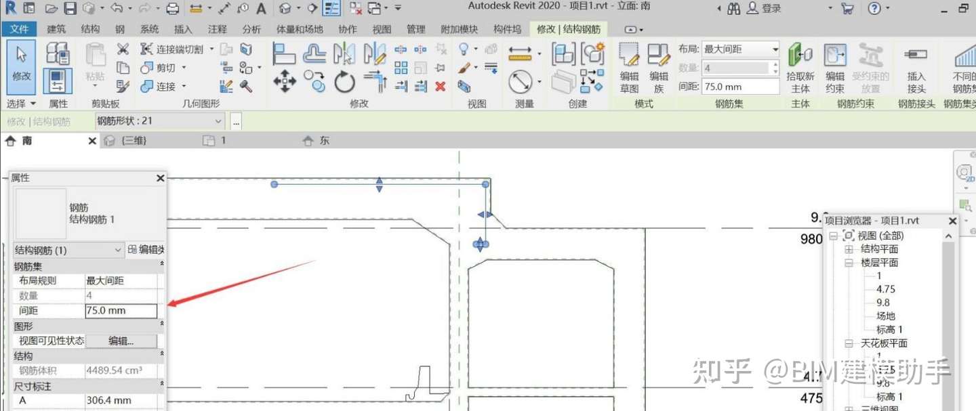Open 钢筋形状 : 21 dropdown
Image resolution: width=976 pixels, height=411 pixels.
pos(159,121)
